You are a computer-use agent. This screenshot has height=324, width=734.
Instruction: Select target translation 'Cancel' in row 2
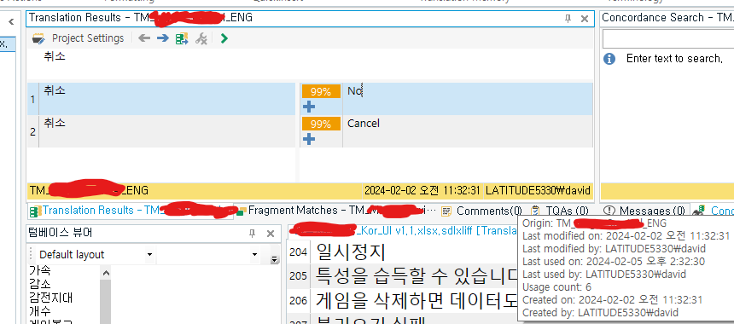click(x=364, y=123)
